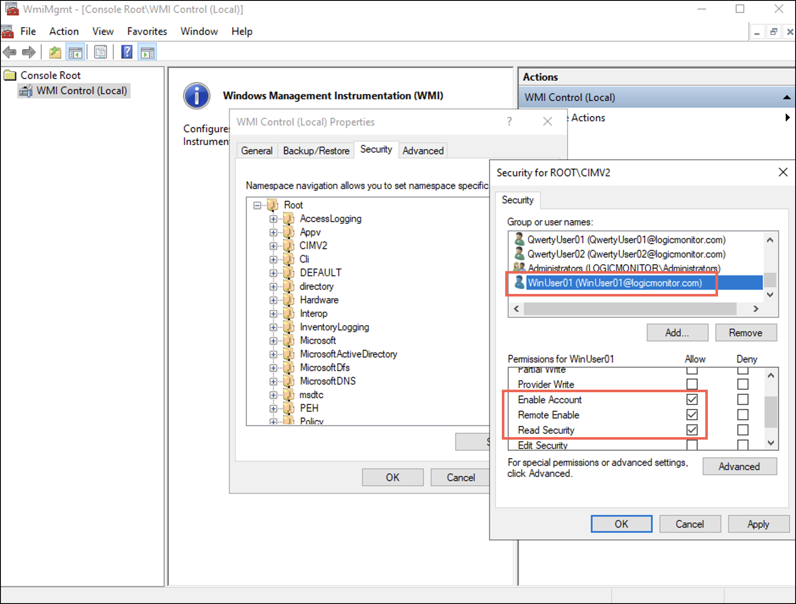Collapse the Root namespace node
796x604 pixels.
(x=257, y=205)
